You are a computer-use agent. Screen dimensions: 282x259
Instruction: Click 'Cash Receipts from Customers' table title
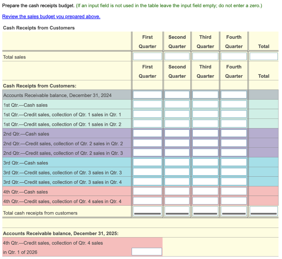pyautogui.click(x=39, y=28)
